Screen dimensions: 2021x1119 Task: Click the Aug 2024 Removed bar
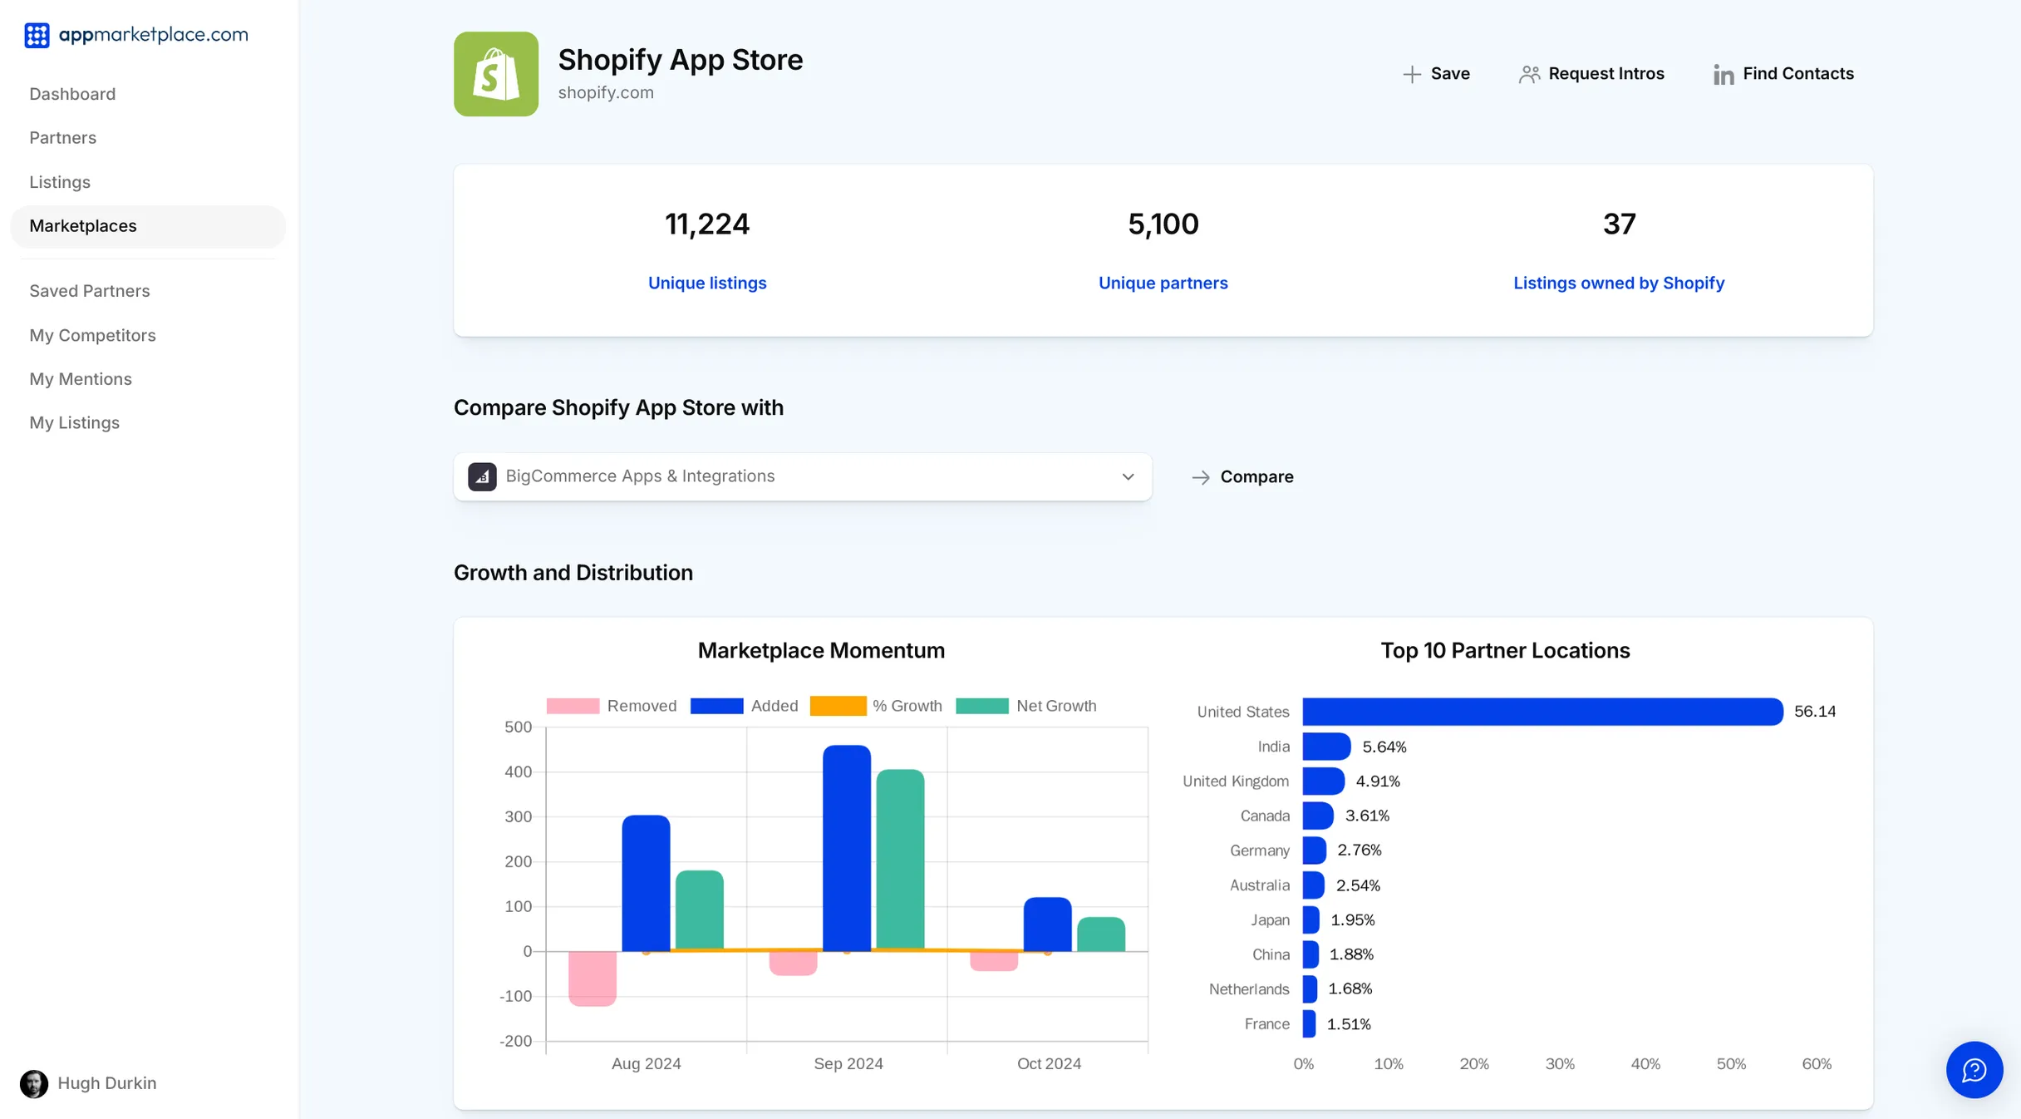pos(593,979)
